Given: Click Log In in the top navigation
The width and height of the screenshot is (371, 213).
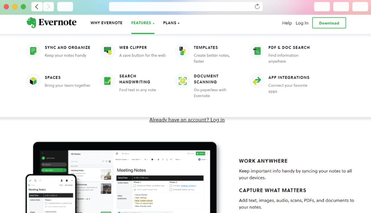Looking at the screenshot, I should pos(302,23).
